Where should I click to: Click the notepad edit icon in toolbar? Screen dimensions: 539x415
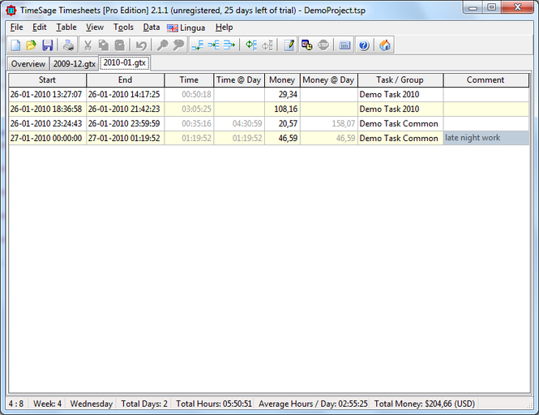[x=289, y=45]
